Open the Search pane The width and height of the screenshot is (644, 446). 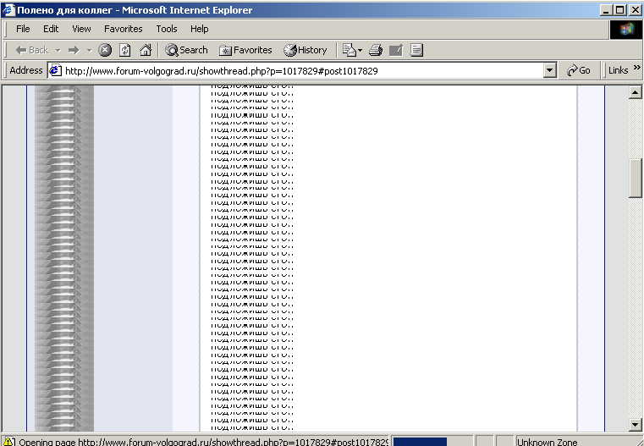pos(186,50)
